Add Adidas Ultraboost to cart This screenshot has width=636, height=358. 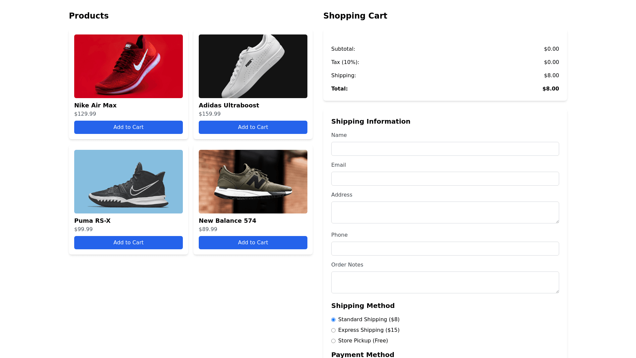[253, 127]
